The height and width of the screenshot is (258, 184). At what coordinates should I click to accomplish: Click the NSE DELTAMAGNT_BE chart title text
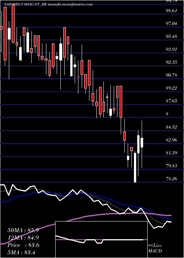pos(48,4)
